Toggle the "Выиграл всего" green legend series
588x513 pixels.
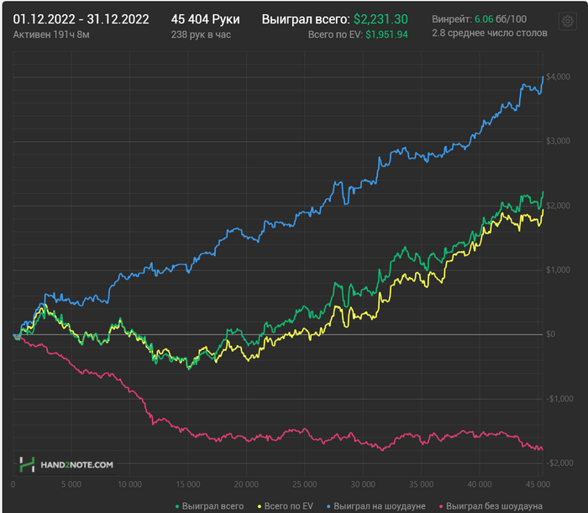click(210, 506)
